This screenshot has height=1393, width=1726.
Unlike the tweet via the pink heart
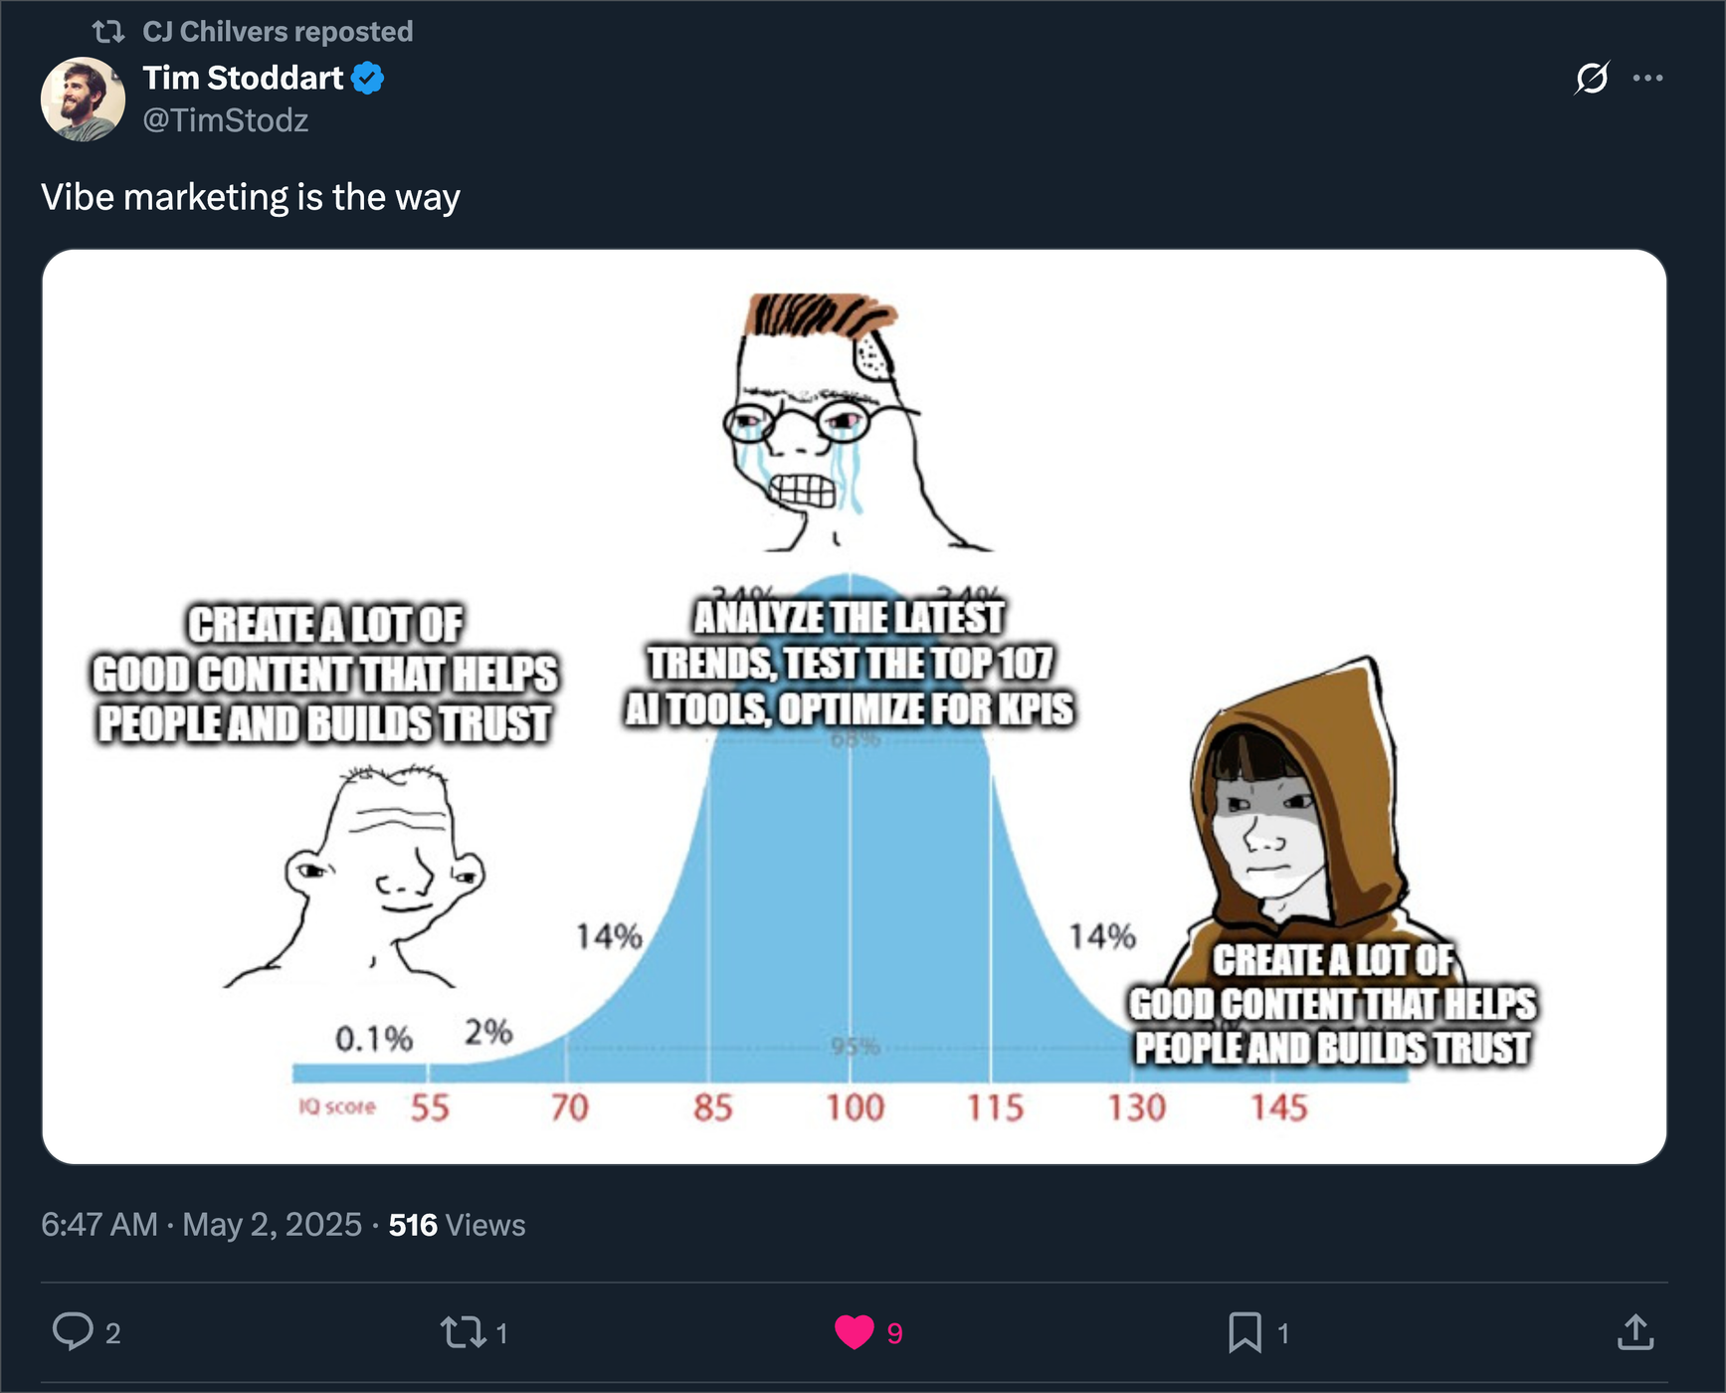click(854, 1332)
